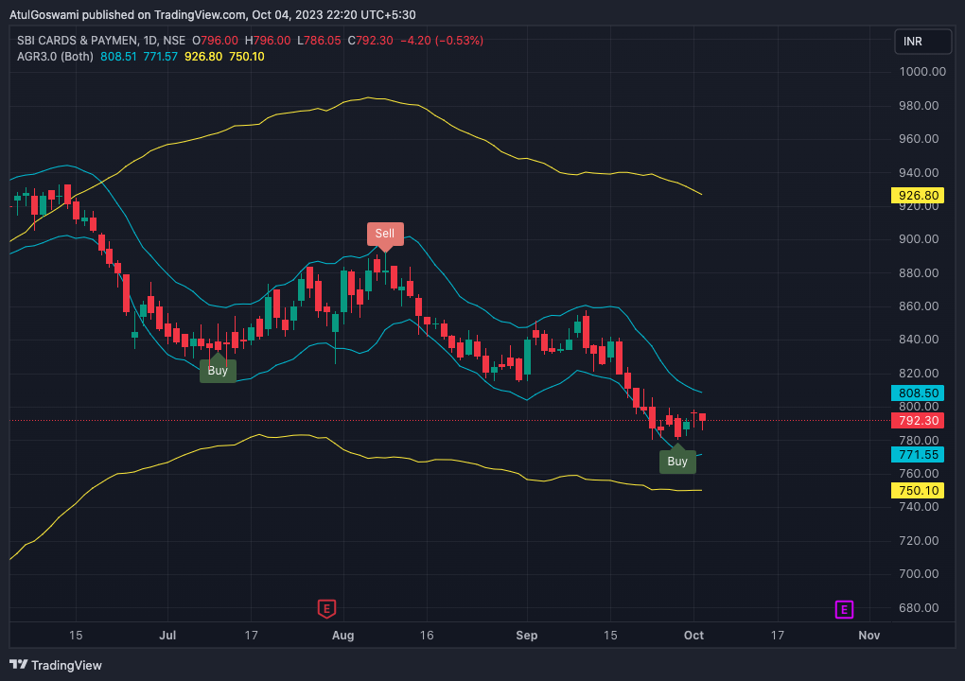Click the Nov date axis label
Image resolution: width=965 pixels, height=681 pixels.
click(x=869, y=636)
